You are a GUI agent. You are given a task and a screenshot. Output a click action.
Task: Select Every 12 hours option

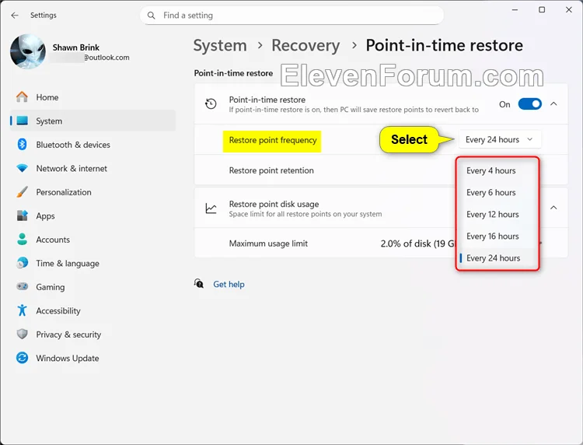click(497, 214)
